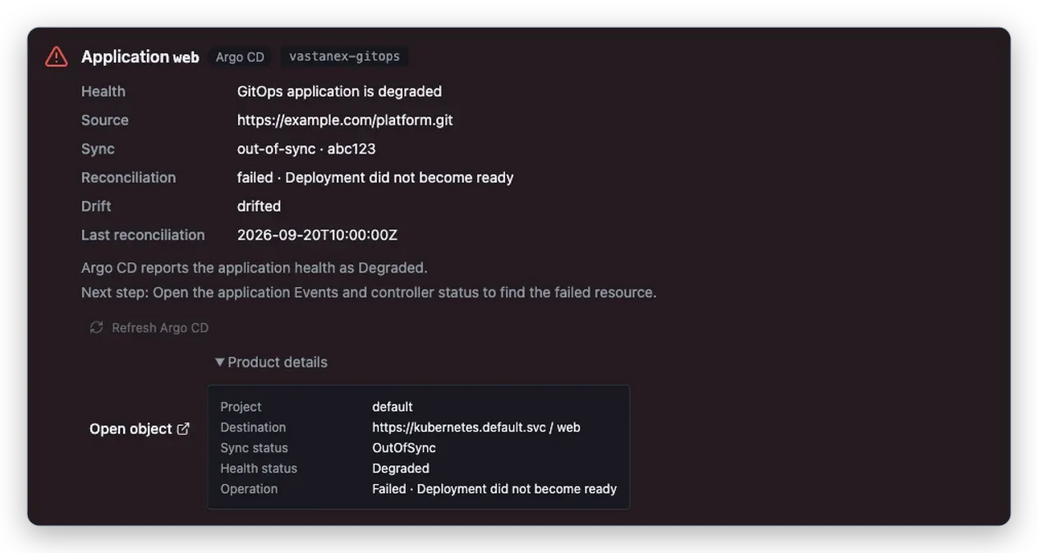Click the Last reconciliation label

143,235
